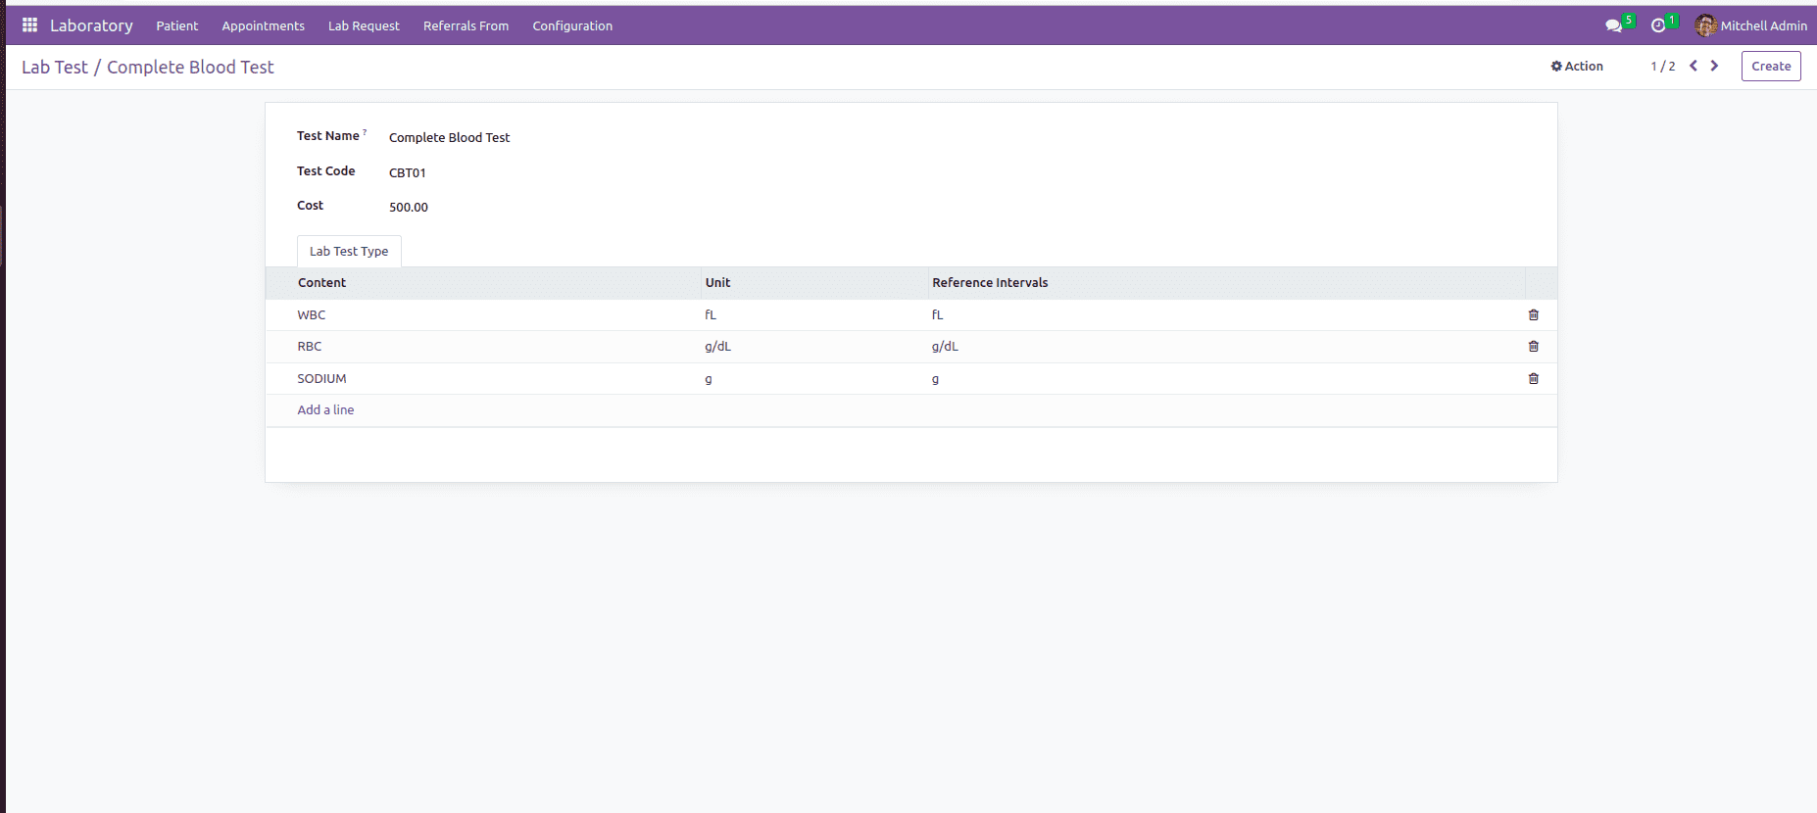Delete the WBC row with trash icon
This screenshot has height=813, width=1817.
[x=1533, y=315]
